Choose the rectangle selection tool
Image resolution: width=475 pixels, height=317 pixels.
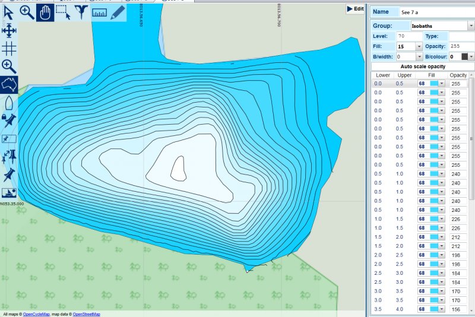tap(63, 12)
